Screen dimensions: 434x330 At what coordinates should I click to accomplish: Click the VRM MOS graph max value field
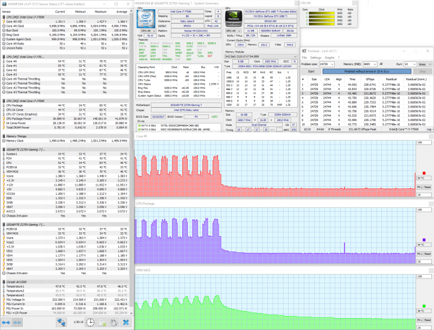(x=424, y=276)
